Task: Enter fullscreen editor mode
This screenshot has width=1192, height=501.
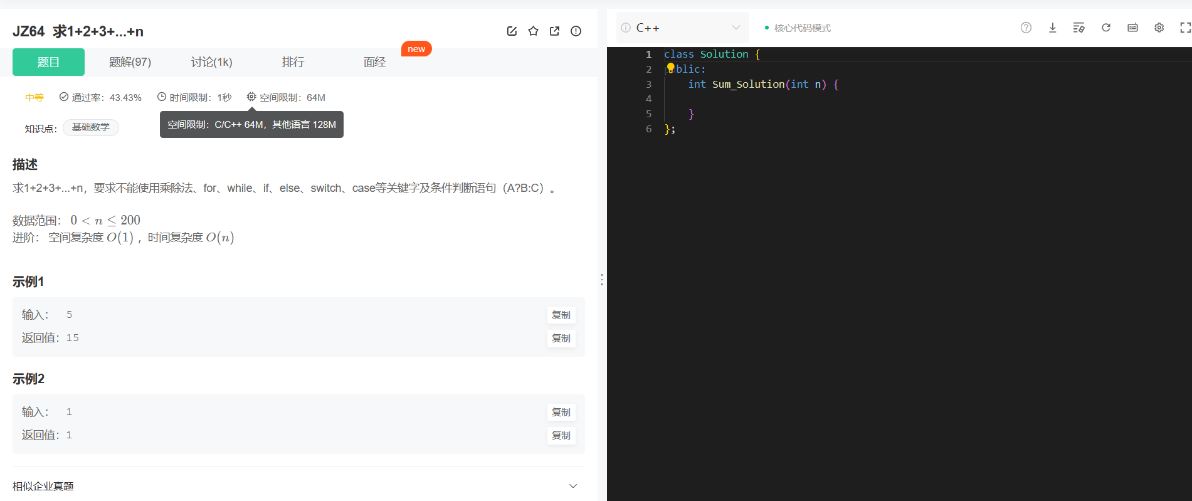Action: (x=1185, y=28)
